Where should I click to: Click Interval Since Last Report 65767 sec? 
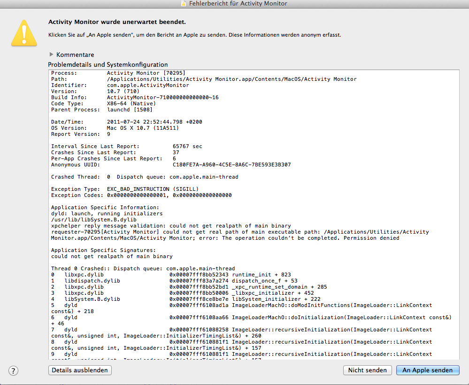click(x=127, y=147)
